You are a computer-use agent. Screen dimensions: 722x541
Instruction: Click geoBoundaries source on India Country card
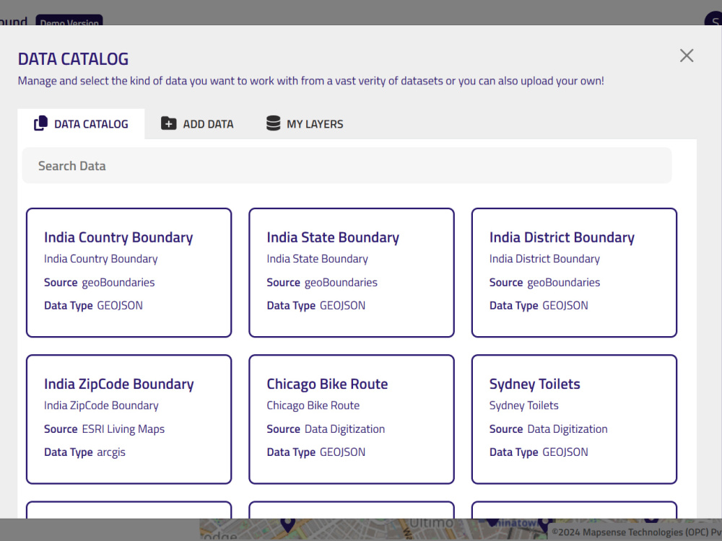click(118, 283)
